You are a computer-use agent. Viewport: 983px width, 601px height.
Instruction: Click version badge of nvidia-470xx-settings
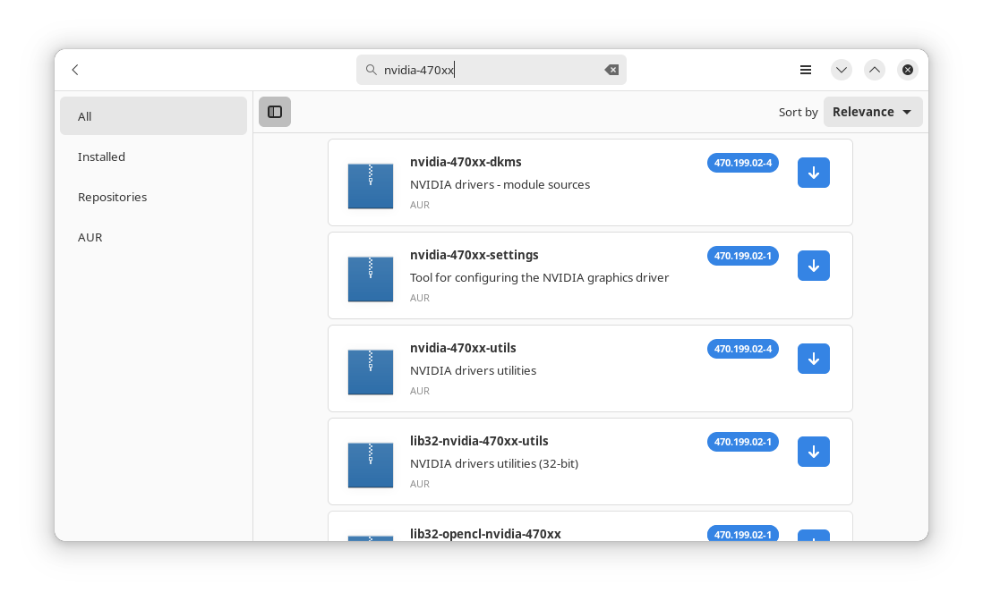pos(743,256)
